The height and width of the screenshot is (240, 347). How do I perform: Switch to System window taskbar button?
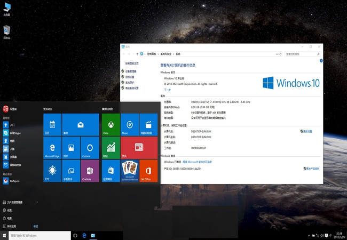93,236
